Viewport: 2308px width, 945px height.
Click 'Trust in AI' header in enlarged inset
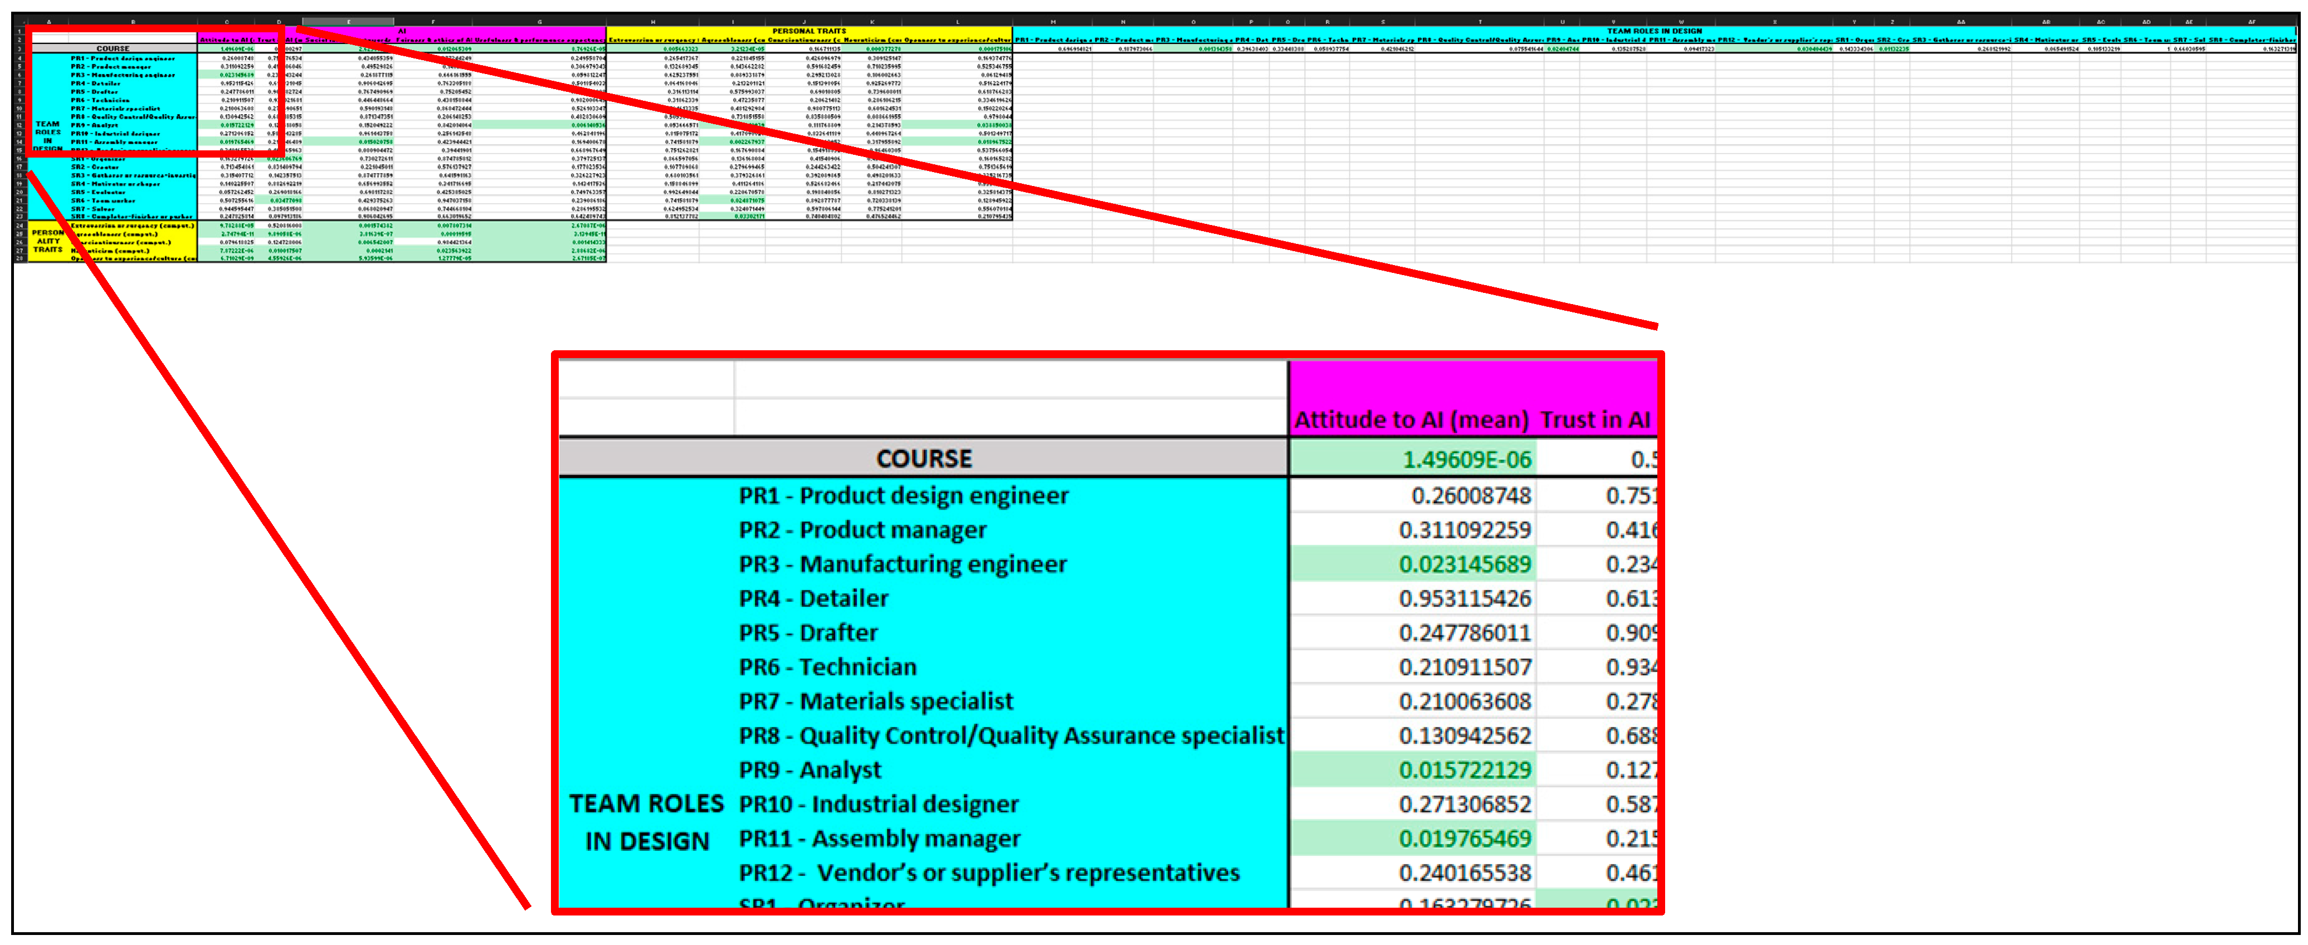point(1595,419)
